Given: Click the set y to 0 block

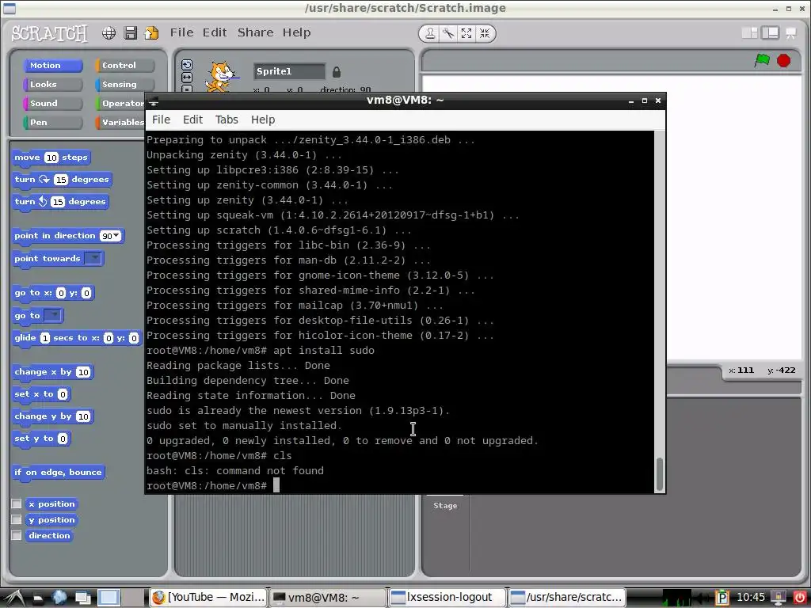Looking at the screenshot, I should tap(41, 439).
